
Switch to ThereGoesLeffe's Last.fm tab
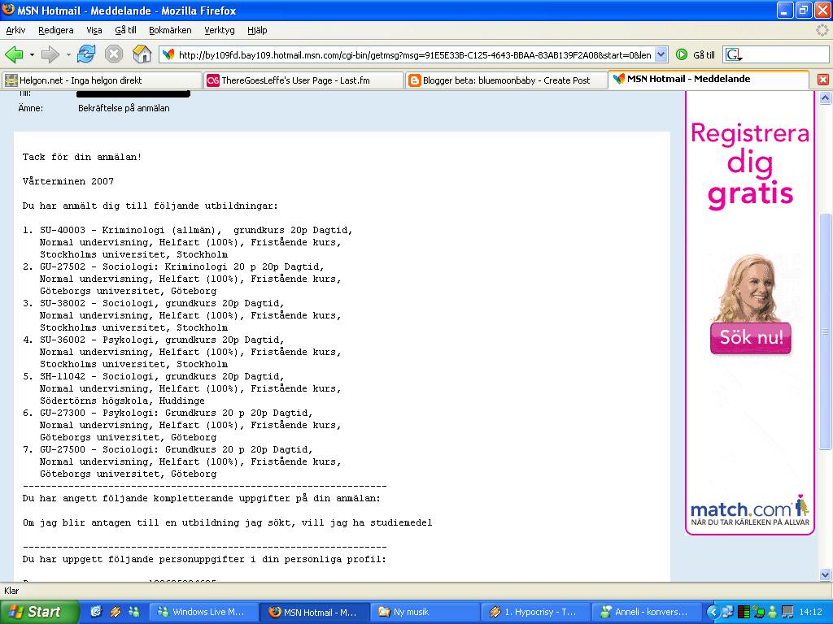pyautogui.click(x=304, y=80)
